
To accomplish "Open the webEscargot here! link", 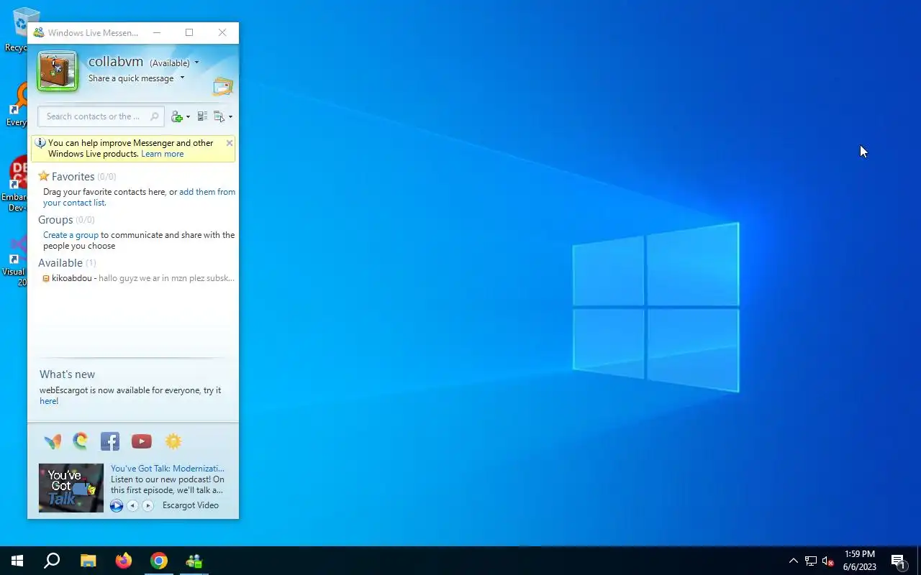I will point(49,401).
